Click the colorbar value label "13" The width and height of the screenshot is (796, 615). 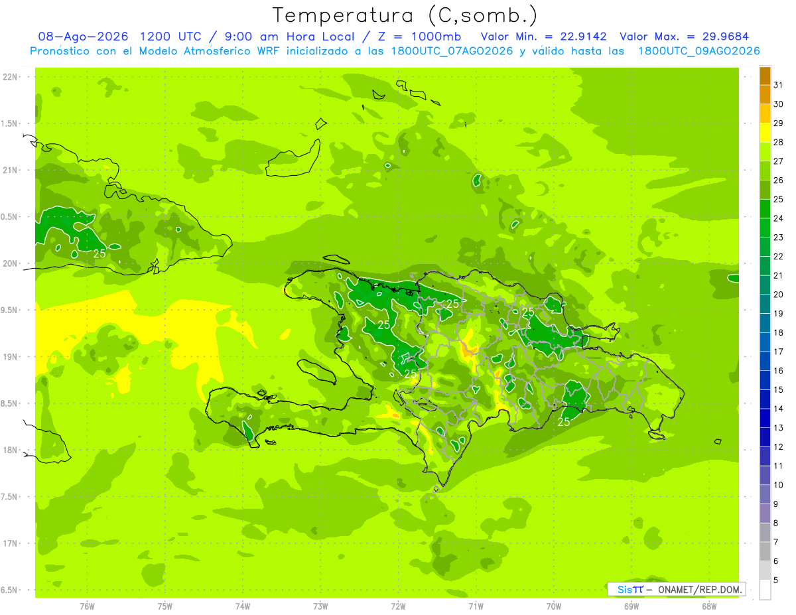pyautogui.click(x=779, y=428)
